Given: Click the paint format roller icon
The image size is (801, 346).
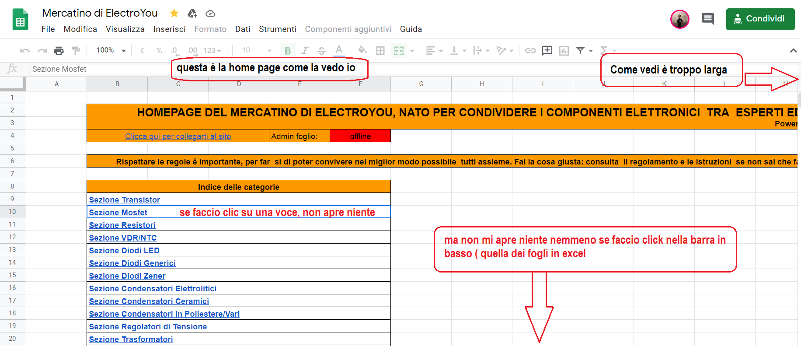Looking at the screenshot, I should pyautogui.click(x=76, y=51).
